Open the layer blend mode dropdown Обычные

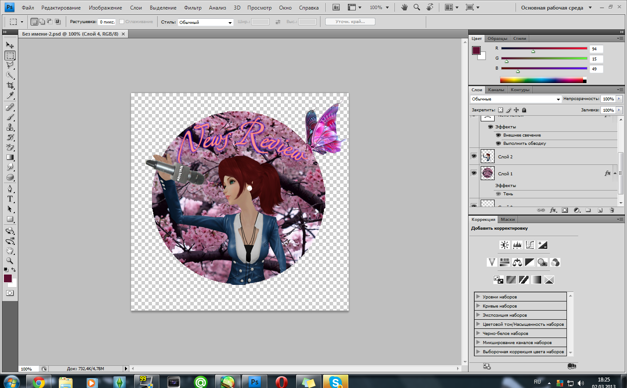516,99
